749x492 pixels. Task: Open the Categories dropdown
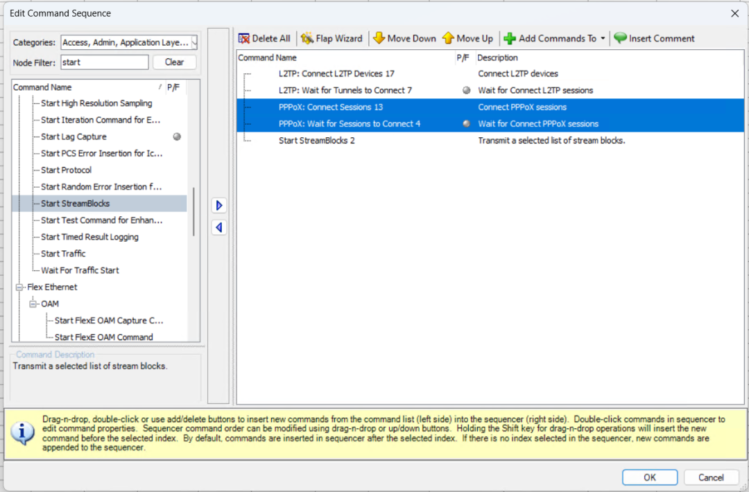coord(193,43)
